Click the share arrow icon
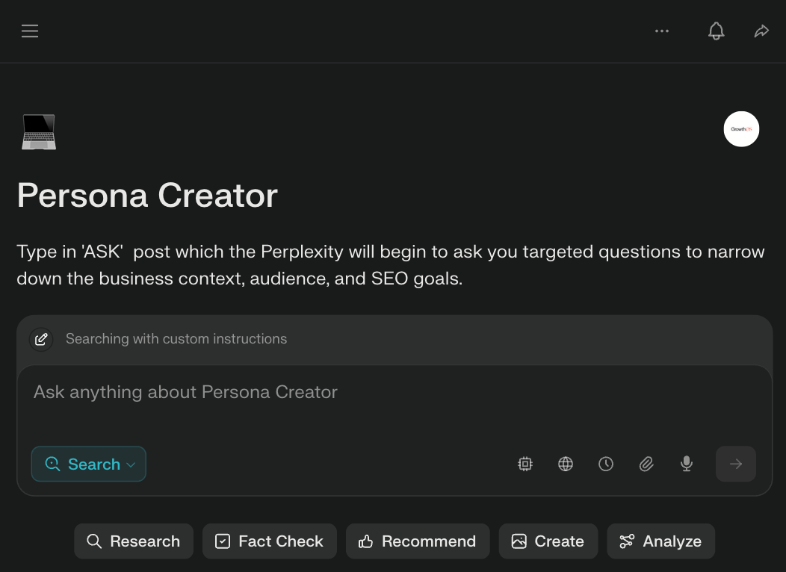This screenshot has width=786, height=572. (761, 31)
